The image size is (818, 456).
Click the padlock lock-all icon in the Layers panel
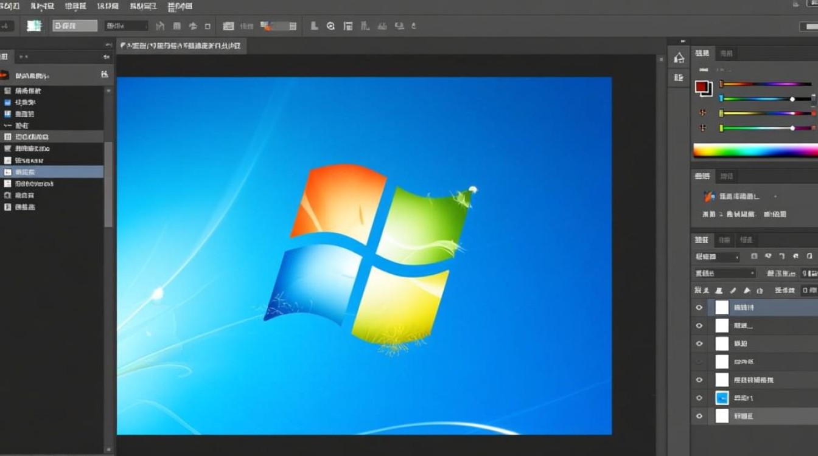pos(760,291)
